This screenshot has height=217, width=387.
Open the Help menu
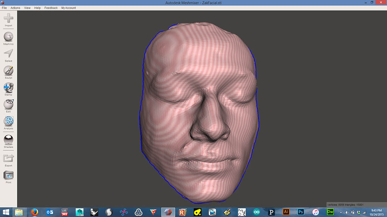(37, 8)
